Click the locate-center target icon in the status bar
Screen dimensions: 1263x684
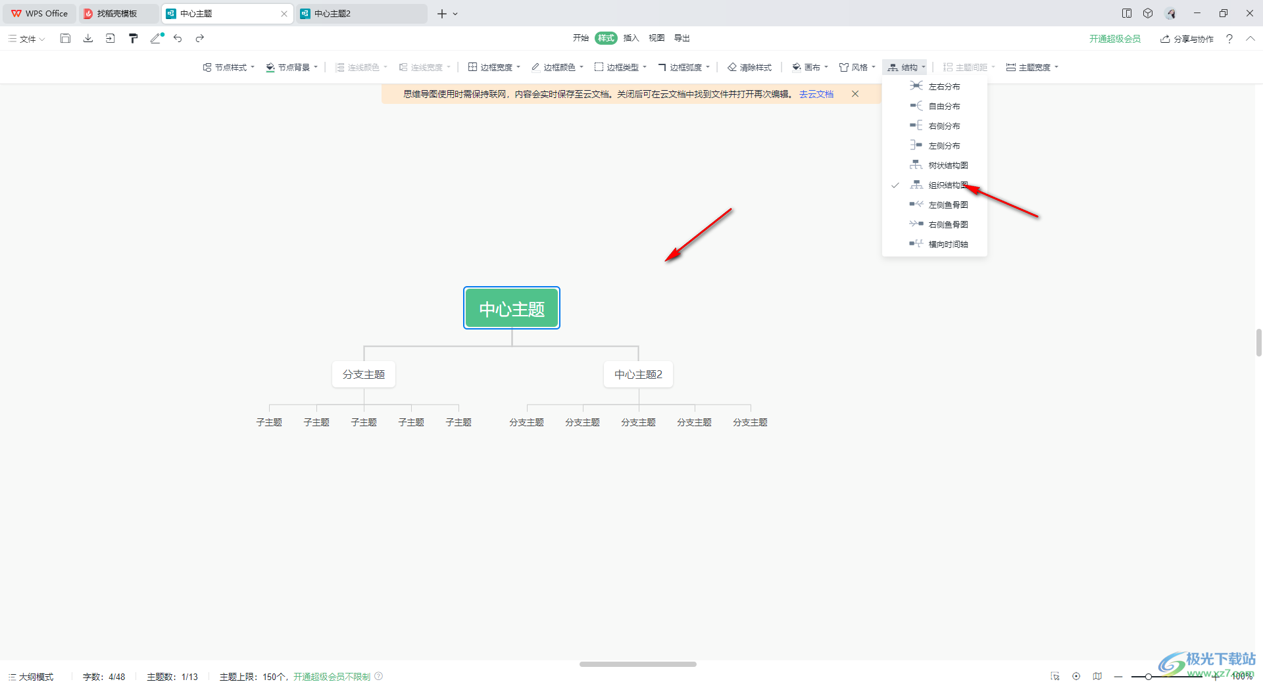coord(1076,676)
